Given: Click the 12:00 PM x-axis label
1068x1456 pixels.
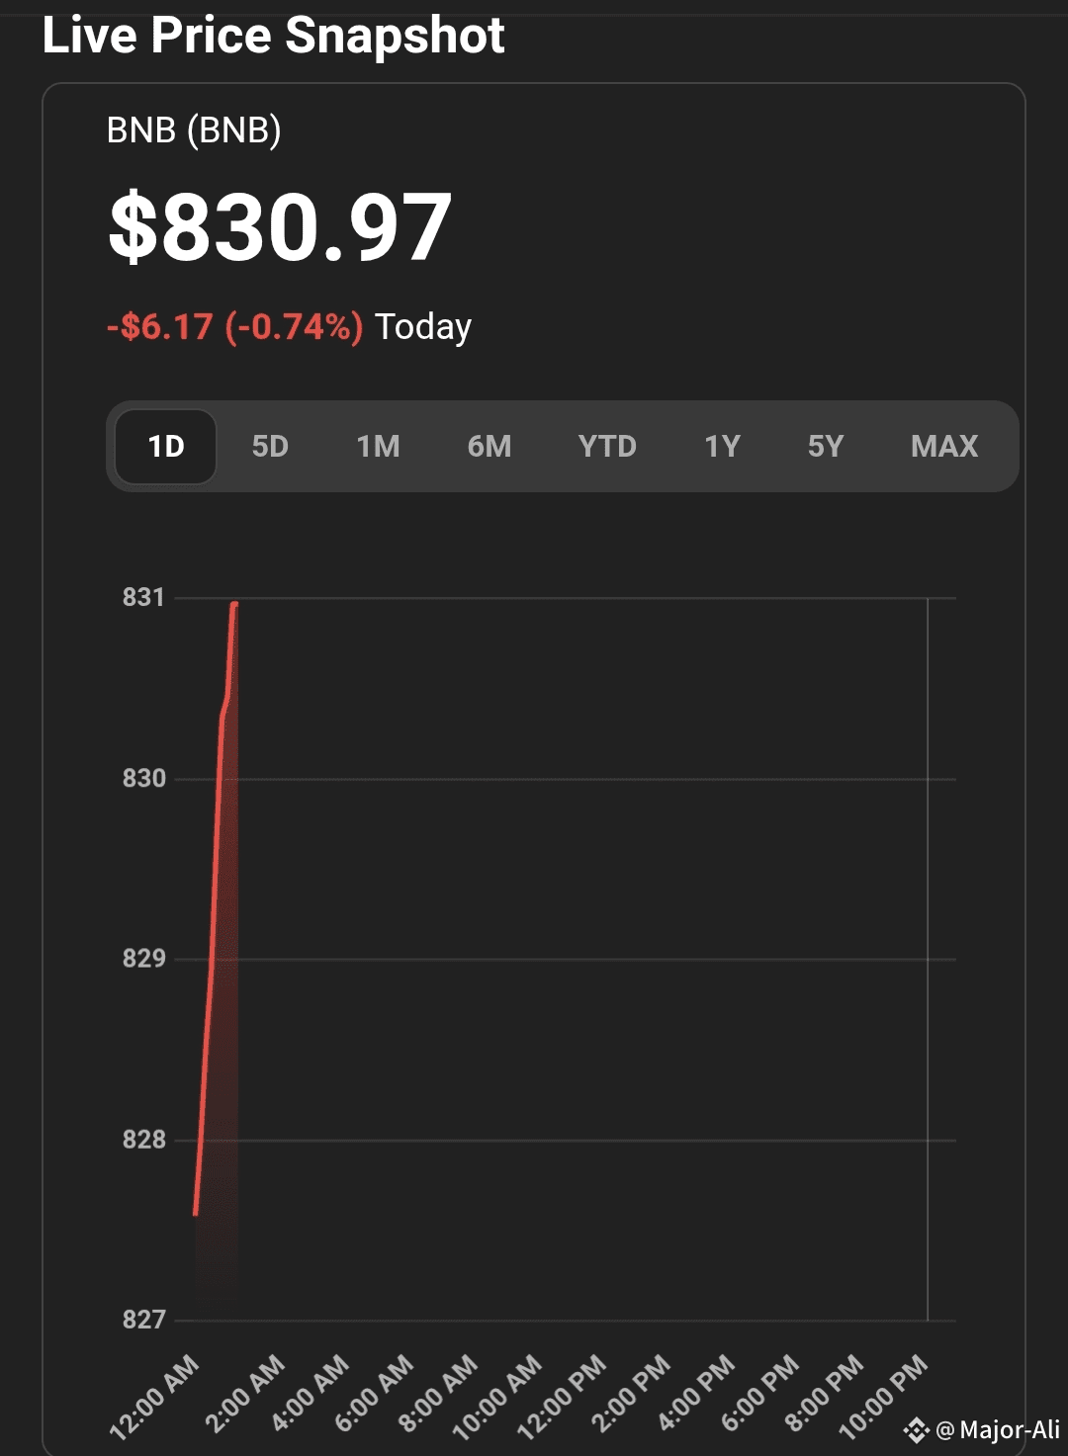Looking at the screenshot, I should click(563, 1397).
